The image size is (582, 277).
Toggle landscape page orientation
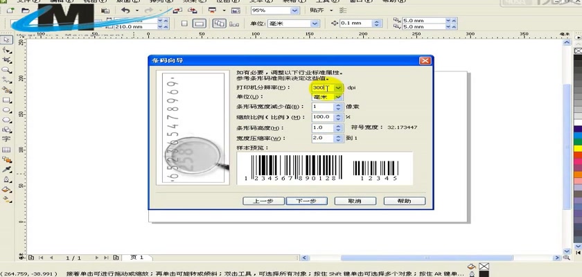[200, 24]
